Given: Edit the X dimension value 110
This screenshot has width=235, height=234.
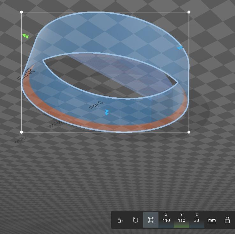Looking at the screenshot, I should point(166,220).
